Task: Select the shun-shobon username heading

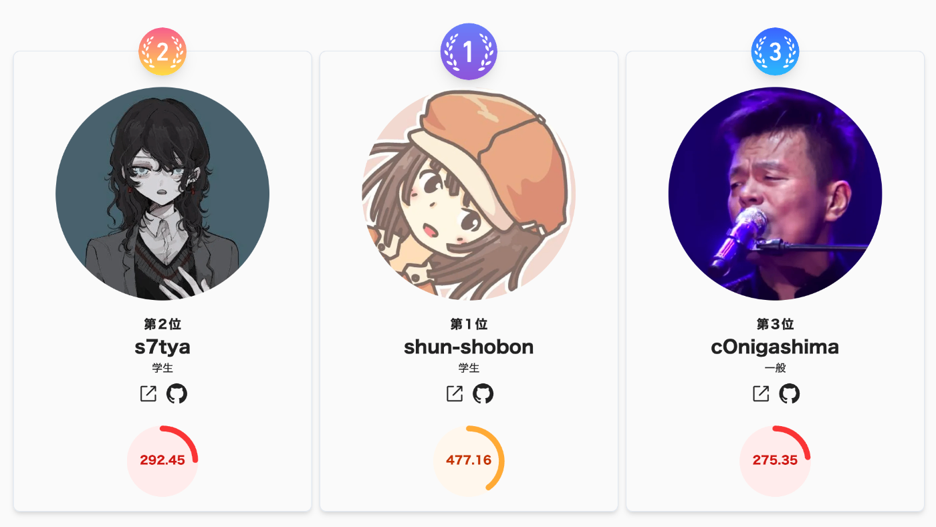Action: pos(469,347)
